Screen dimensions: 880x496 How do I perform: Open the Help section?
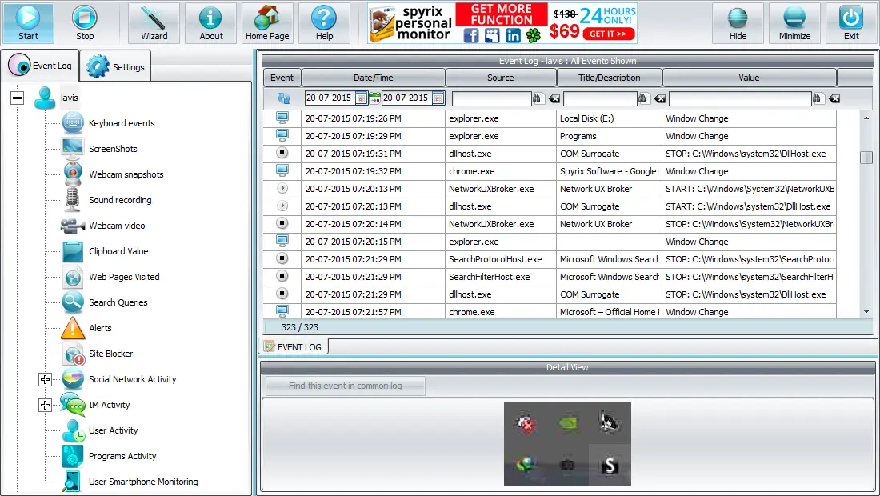(324, 23)
